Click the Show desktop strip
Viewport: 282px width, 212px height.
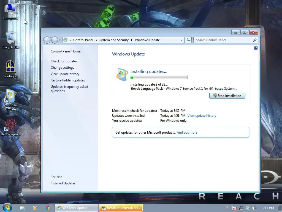[x=280, y=208]
